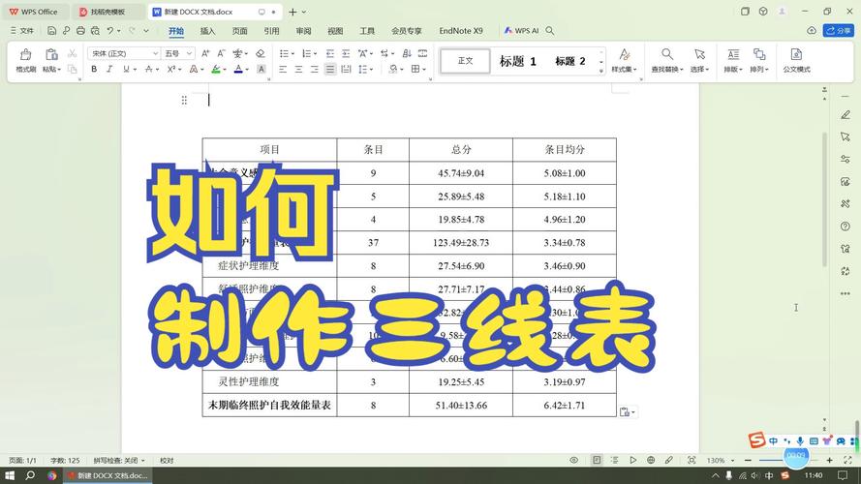Viewport: 861px width, 484px height.
Task: Click the distributed alignment icon
Action: 346,69
